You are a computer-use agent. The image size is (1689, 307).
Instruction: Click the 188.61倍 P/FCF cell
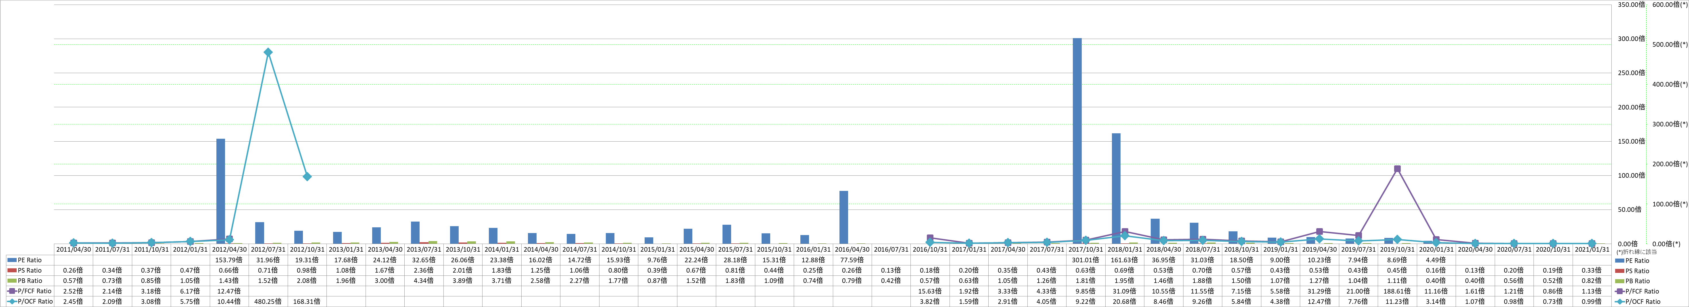click(x=1397, y=291)
